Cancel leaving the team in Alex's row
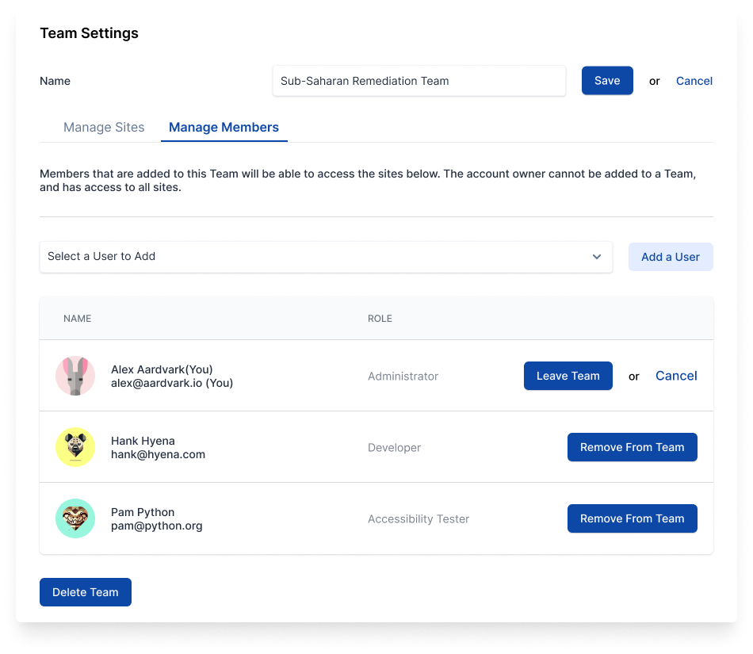The width and height of the screenshot is (753, 654). coord(676,376)
